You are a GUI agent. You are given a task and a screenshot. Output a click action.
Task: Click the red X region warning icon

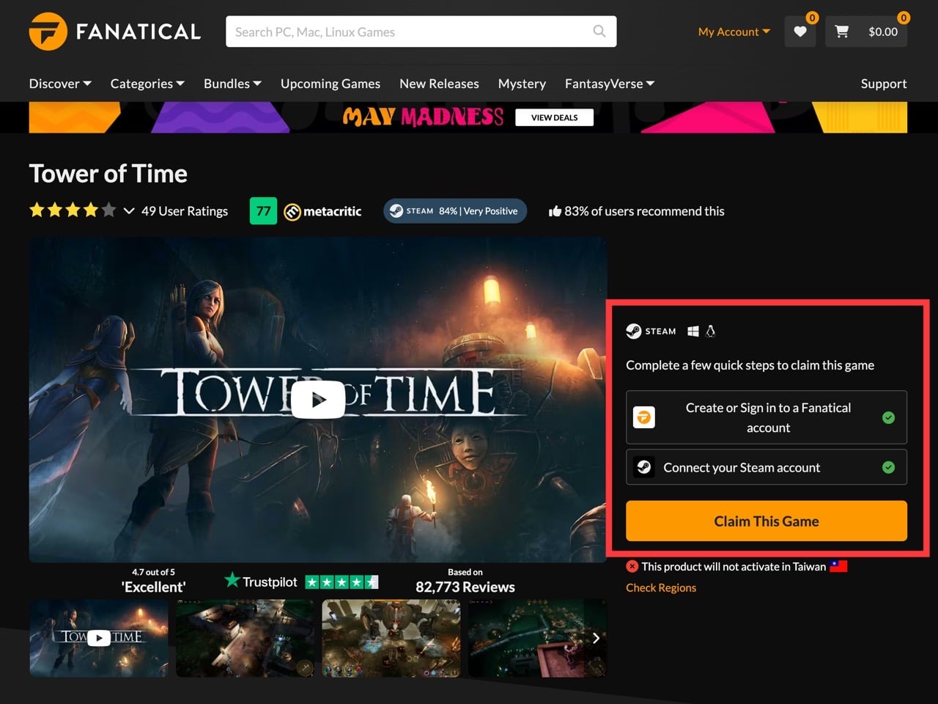[632, 566]
